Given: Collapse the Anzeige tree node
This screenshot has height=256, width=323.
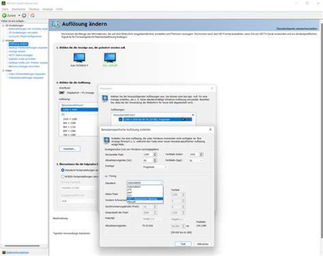Looking at the screenshot, I should (3, 40).
